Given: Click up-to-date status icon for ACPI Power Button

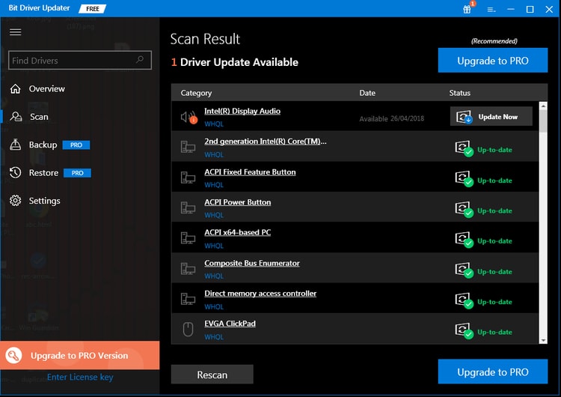Looking at the screenshot, I should 464,209.
